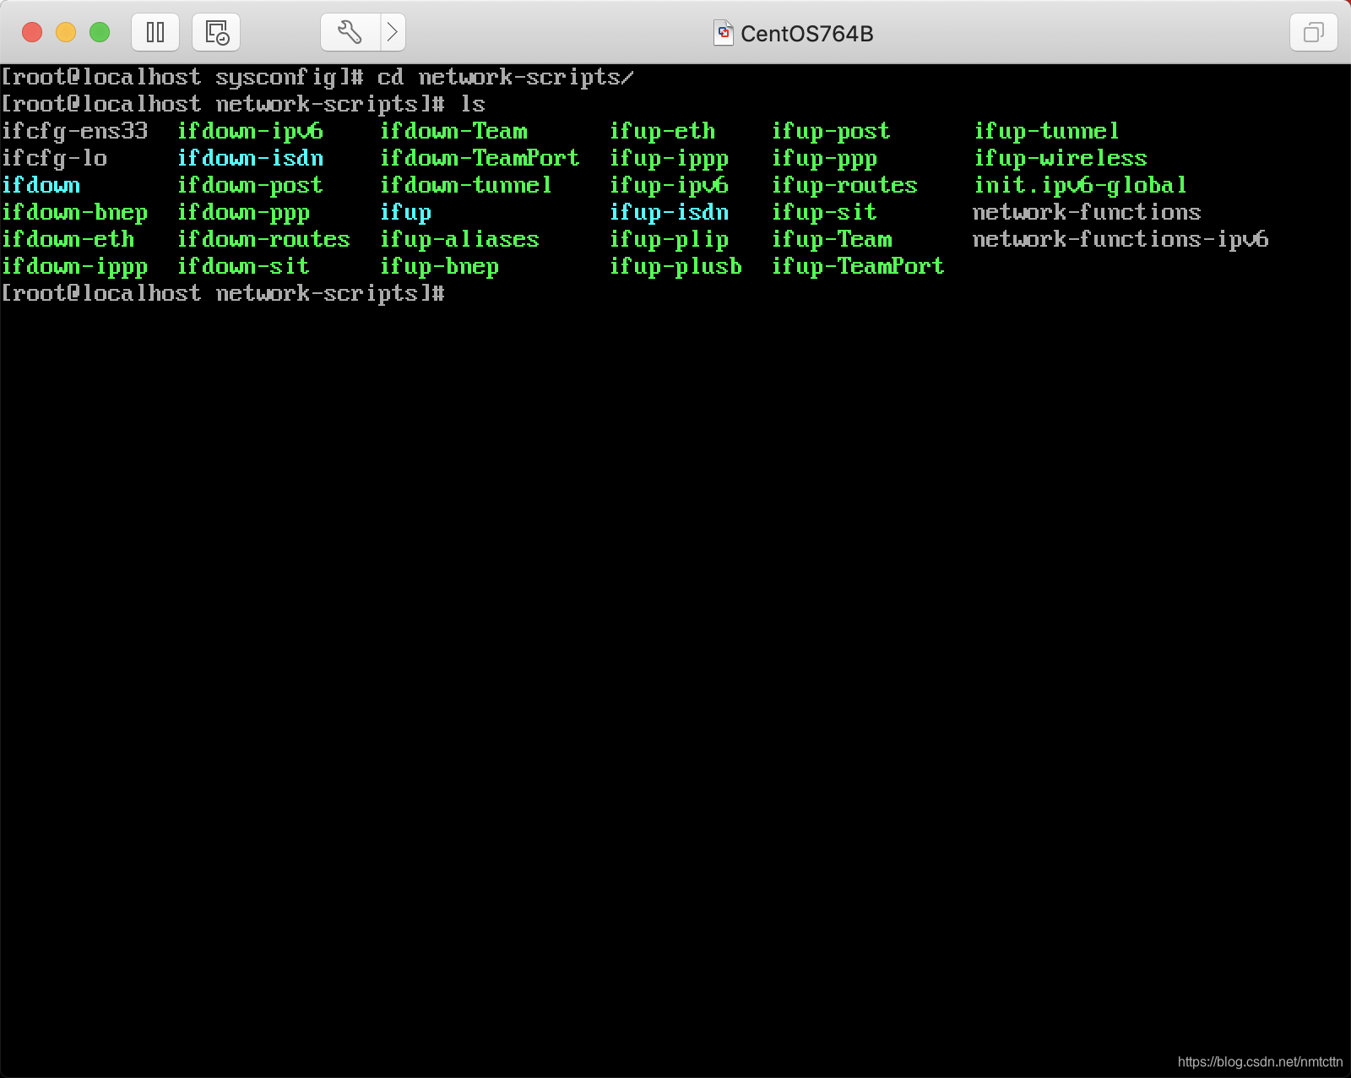Viewport: 1351px width, 1078px height.
Task: Click the ifup-ppp file name
Action: pos(825,158)
